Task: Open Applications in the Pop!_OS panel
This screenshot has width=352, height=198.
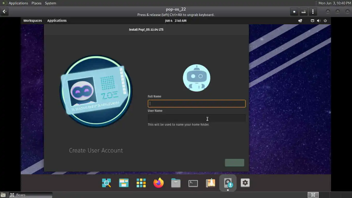Action: click(x=57, y=21)
